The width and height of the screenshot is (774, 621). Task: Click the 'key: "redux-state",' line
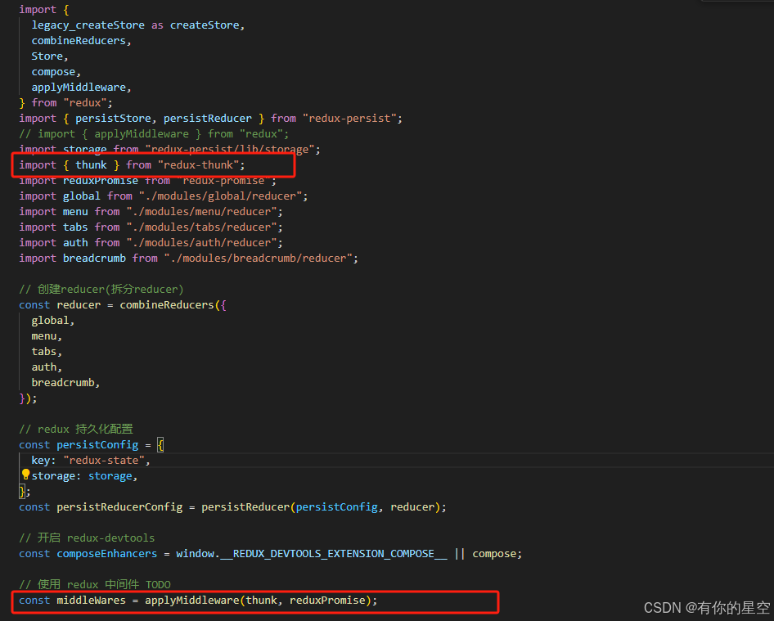pos(91,461)
